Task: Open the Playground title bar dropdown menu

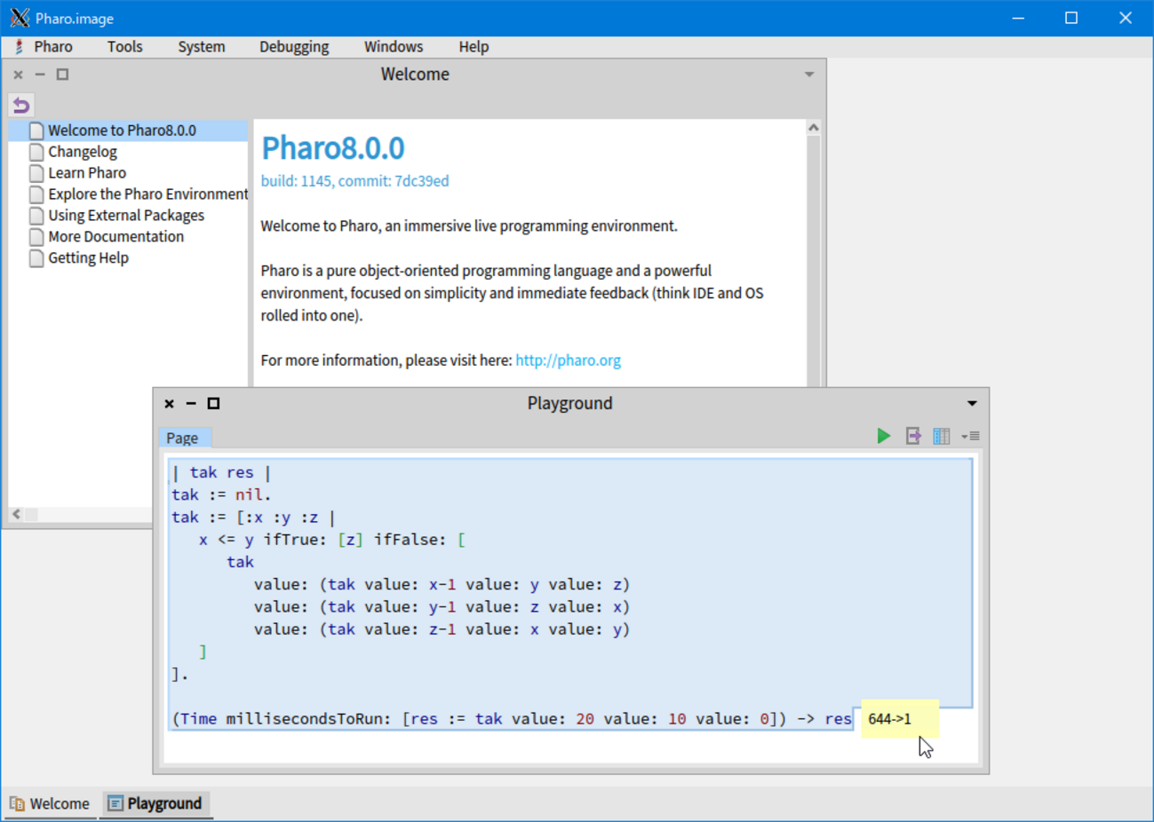Action: [972, 404]
